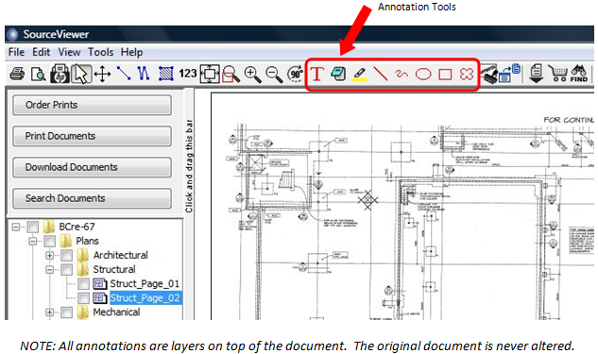Click the download document arrow icon

537,74
